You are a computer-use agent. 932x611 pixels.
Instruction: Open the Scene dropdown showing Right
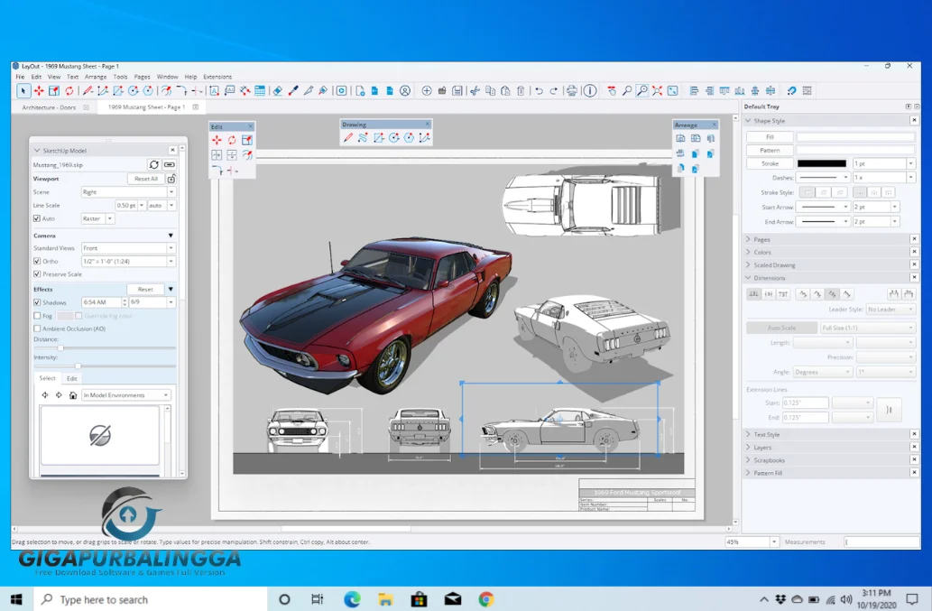click(128, 192)
